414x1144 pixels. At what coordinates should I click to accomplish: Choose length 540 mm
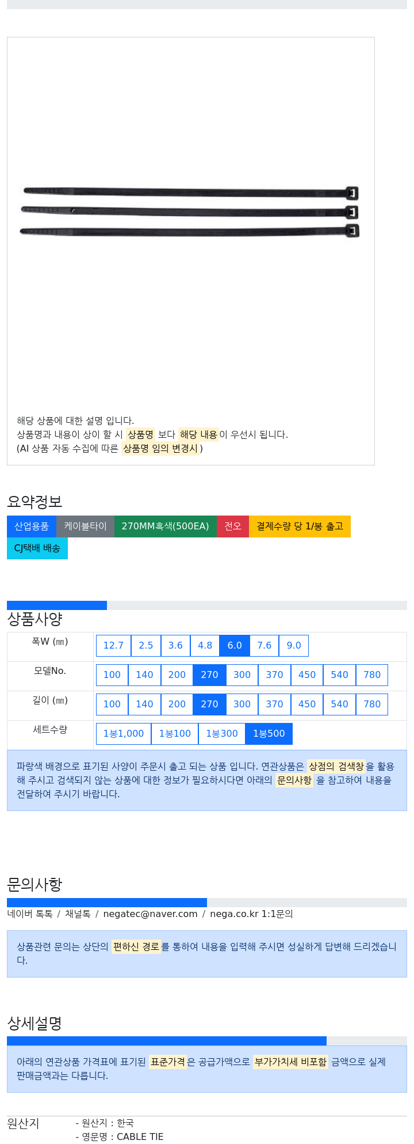coord(339,704)
